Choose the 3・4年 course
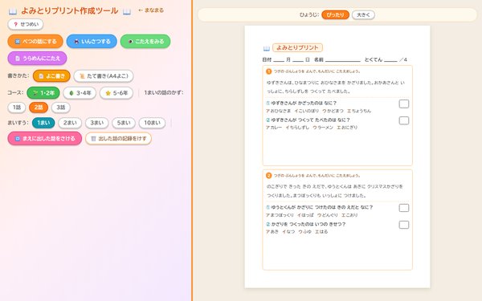The width and height of the screenshot is (482, 301). click(80, 93)
